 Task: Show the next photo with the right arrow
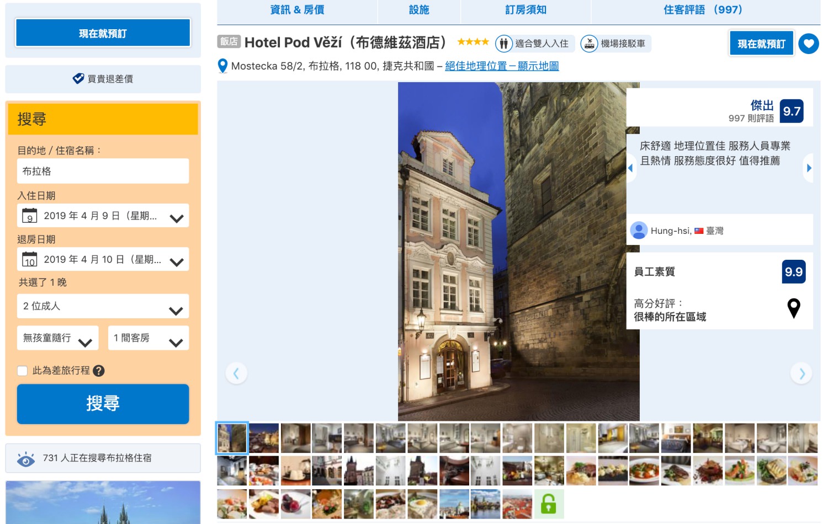pyautogui.click(x=802, y=373)
